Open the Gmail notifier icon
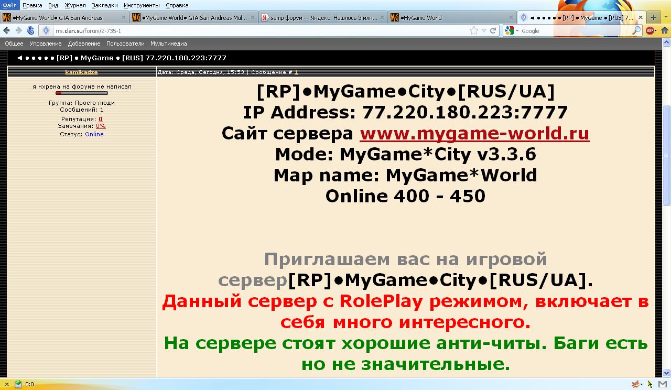Screen dimensions: 671x390 pos(663,384)
